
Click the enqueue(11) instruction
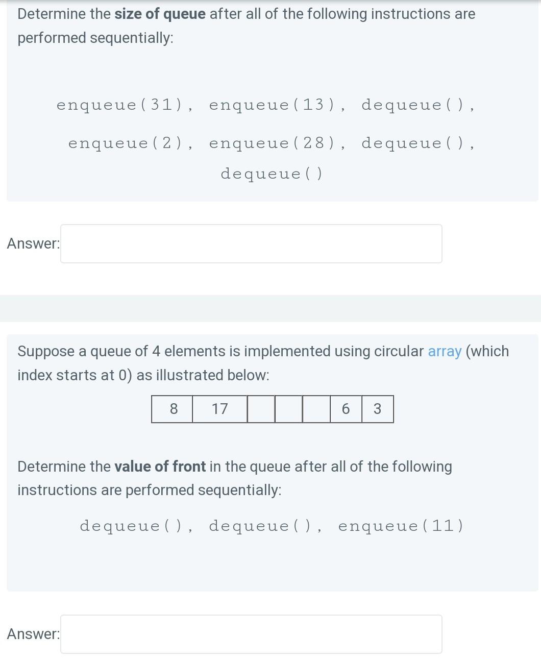[x=401, y=526]
